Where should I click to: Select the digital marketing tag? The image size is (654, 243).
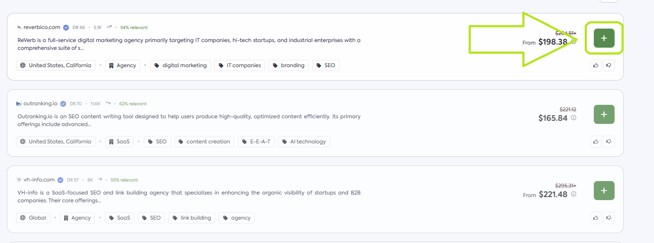[181, 65]
